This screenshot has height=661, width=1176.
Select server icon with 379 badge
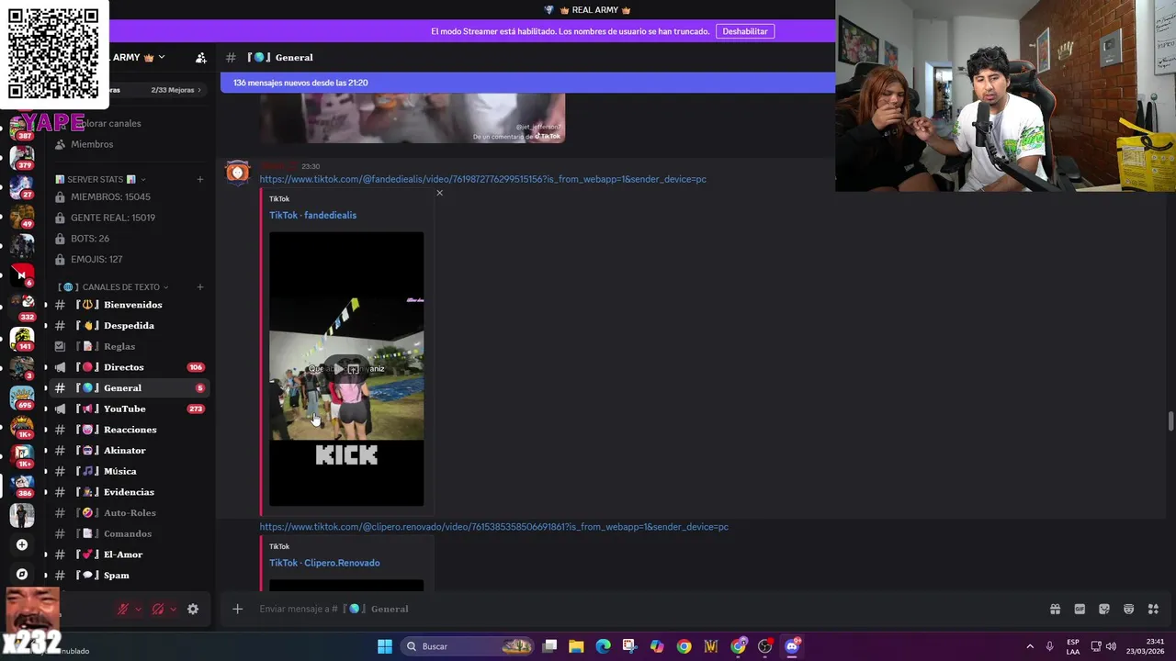(x=22, y=158)
